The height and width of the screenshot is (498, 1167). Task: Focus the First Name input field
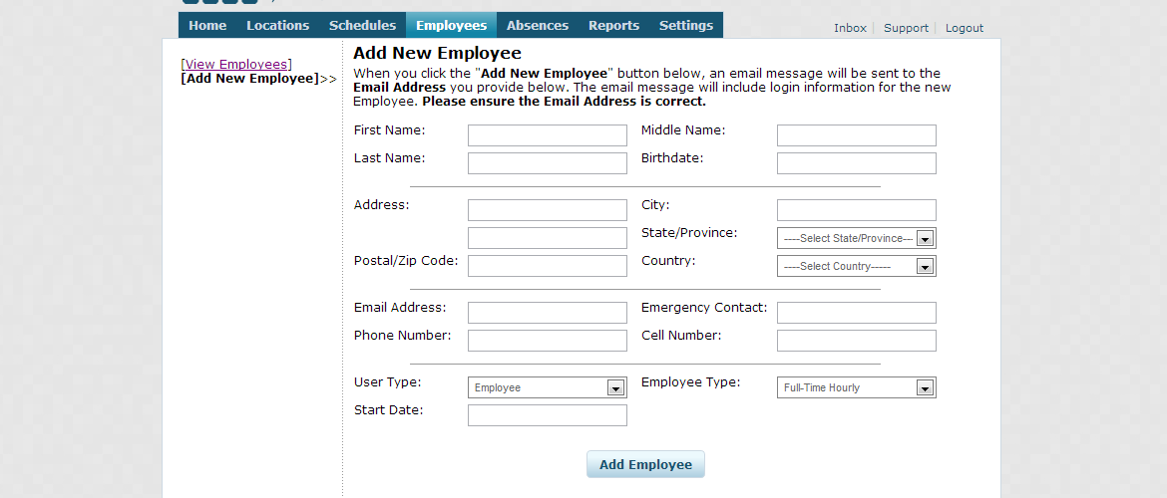[x=547, y=135]
